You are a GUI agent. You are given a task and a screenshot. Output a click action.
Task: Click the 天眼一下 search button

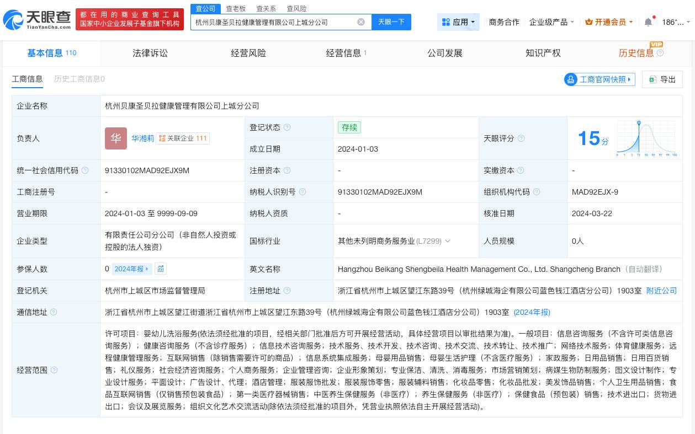click(x=391, y=22)
